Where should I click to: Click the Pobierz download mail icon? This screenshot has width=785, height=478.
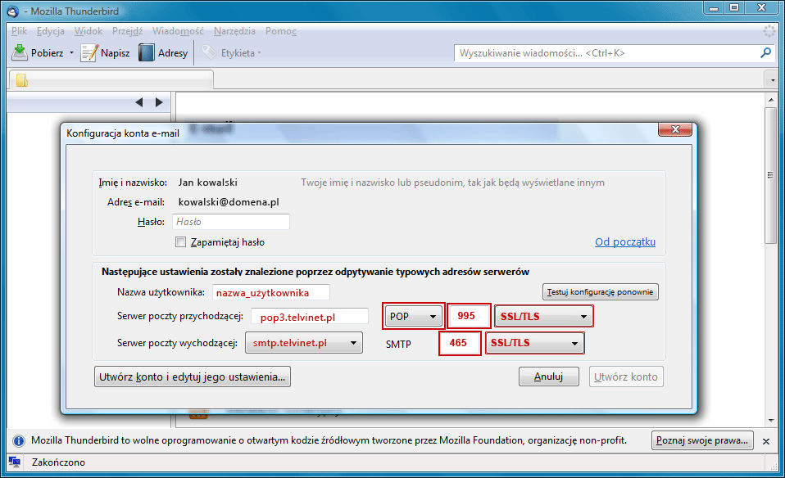[20, 52]
